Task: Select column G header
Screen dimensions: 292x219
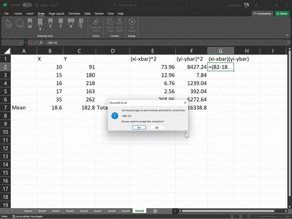Action: pos(221,50)
